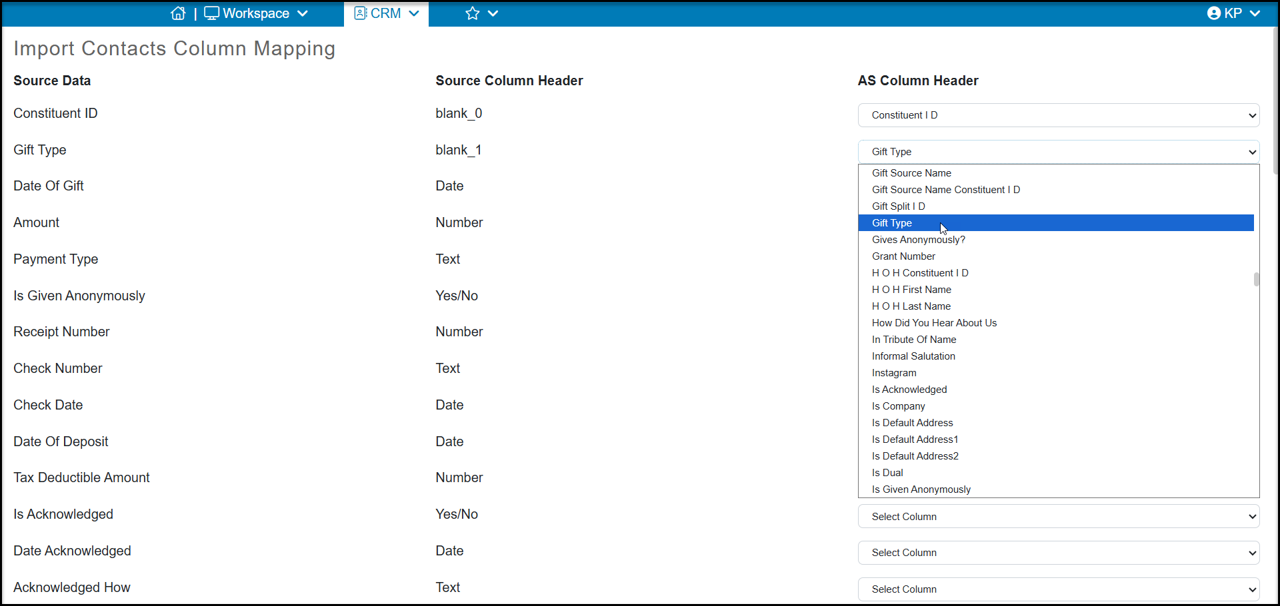Image resolution: width=1280 pixels, height=606 pixels.
Task: Choose H O H First Name option
Action: [x=1056, y=290]
